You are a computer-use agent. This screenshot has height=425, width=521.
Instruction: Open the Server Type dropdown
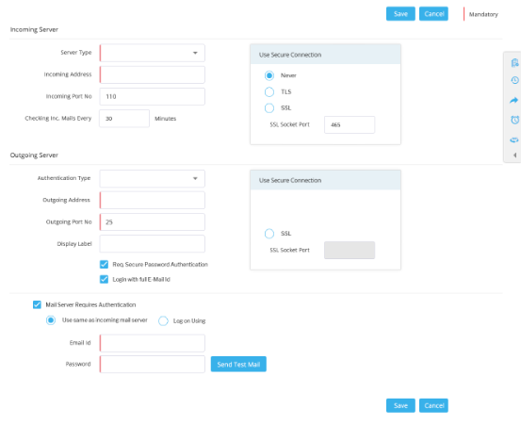(x=153, y=53)
